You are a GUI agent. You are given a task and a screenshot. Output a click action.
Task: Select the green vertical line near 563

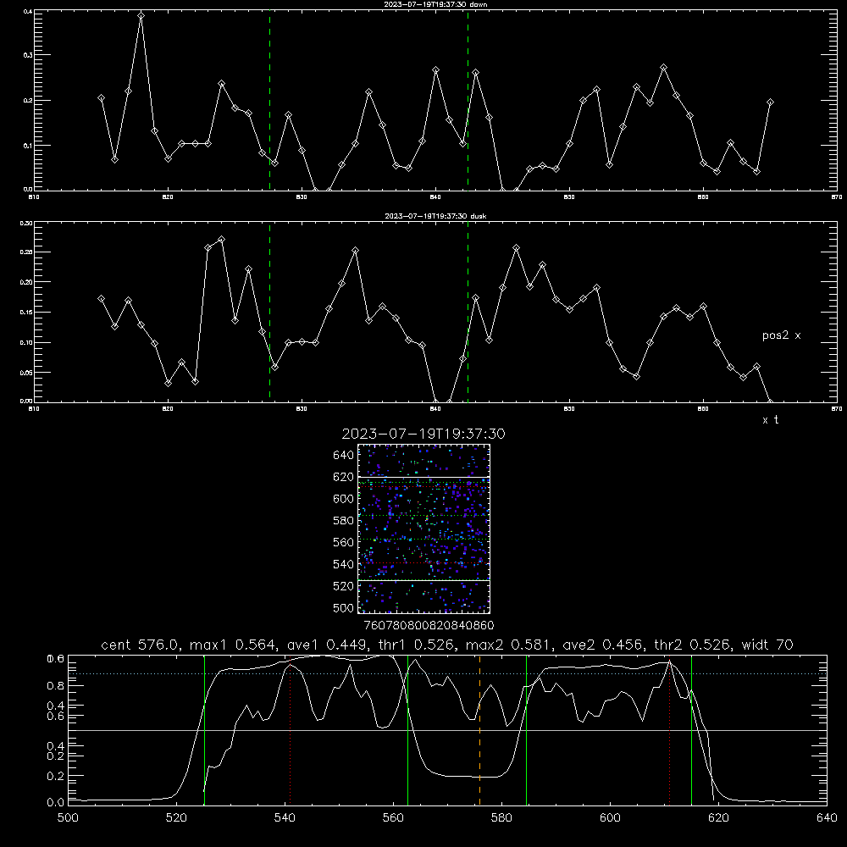pyautogui.click(x=407, y=730)
